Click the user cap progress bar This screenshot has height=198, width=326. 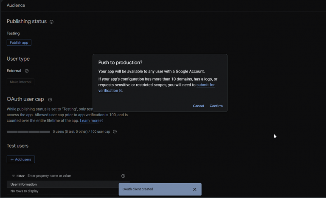(28, 132)
